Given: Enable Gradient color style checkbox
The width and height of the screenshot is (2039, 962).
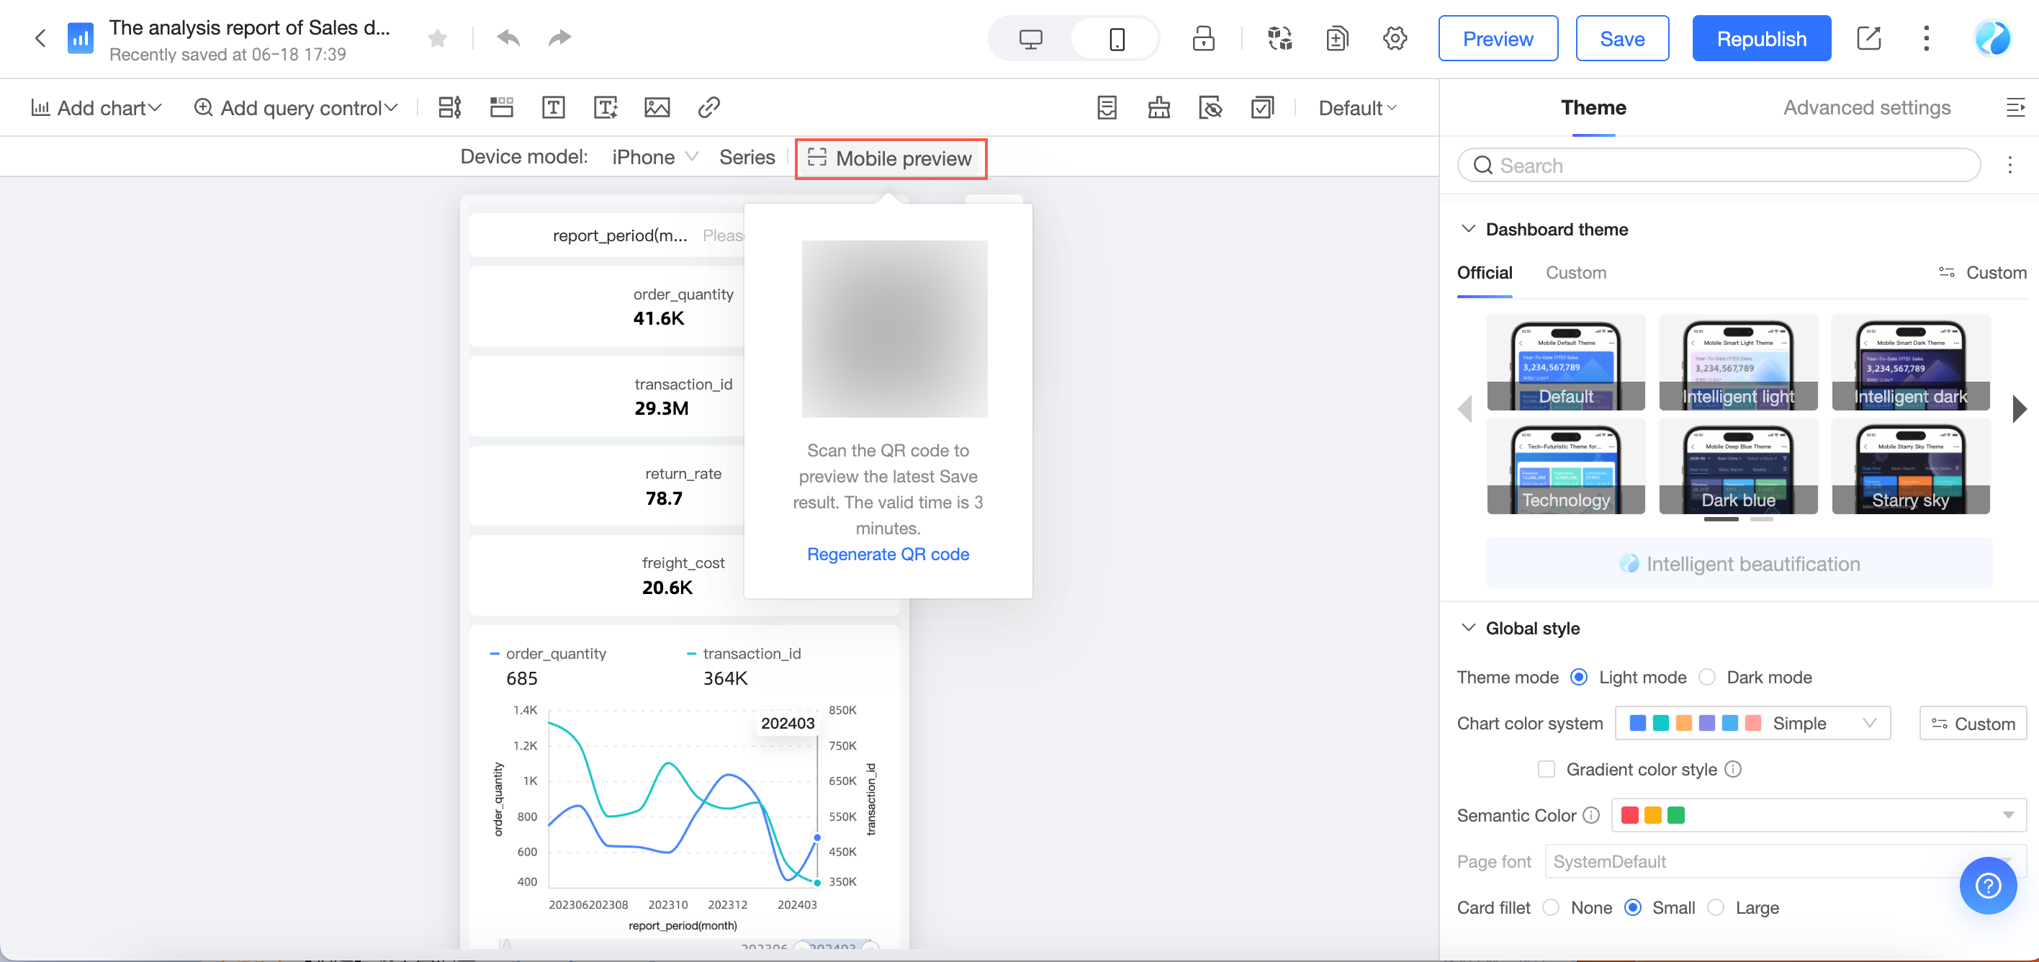Looking at the screenshot, I should click(x=1546, y=769).
